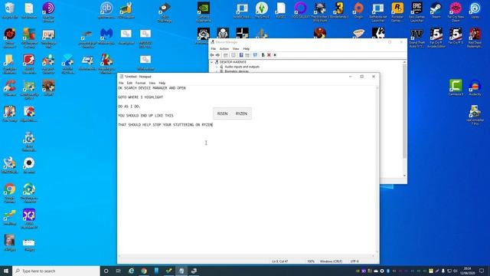Viewport: 490px width, 276px height.
Task: Open Chrome from the taskbar
Action: point(144,271)
